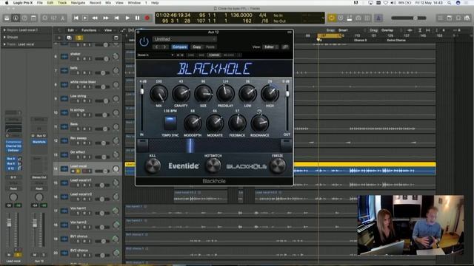Toggle the yellow global Solo button in track header
The height and width of the screenshot is (266, 474).
tap(79, 38)
